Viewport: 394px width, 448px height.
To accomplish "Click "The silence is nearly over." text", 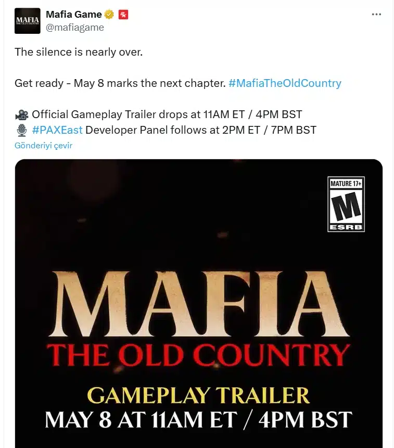I will pyautogui.click(x=78, y=52).
